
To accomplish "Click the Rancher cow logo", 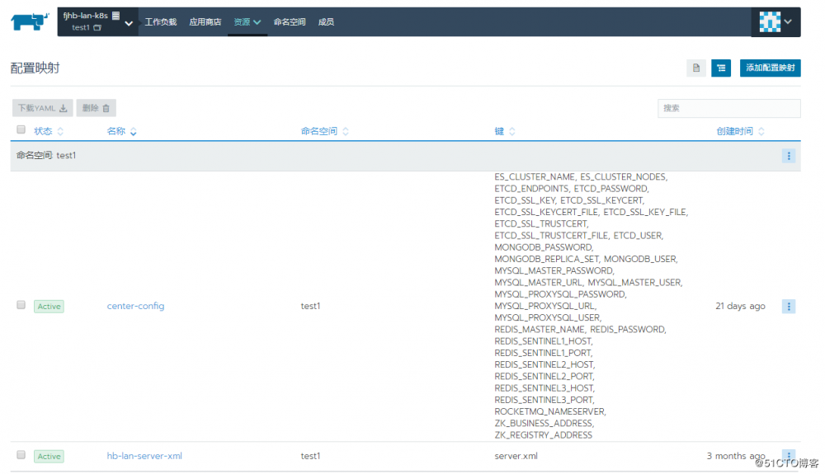I will point(30,21).
